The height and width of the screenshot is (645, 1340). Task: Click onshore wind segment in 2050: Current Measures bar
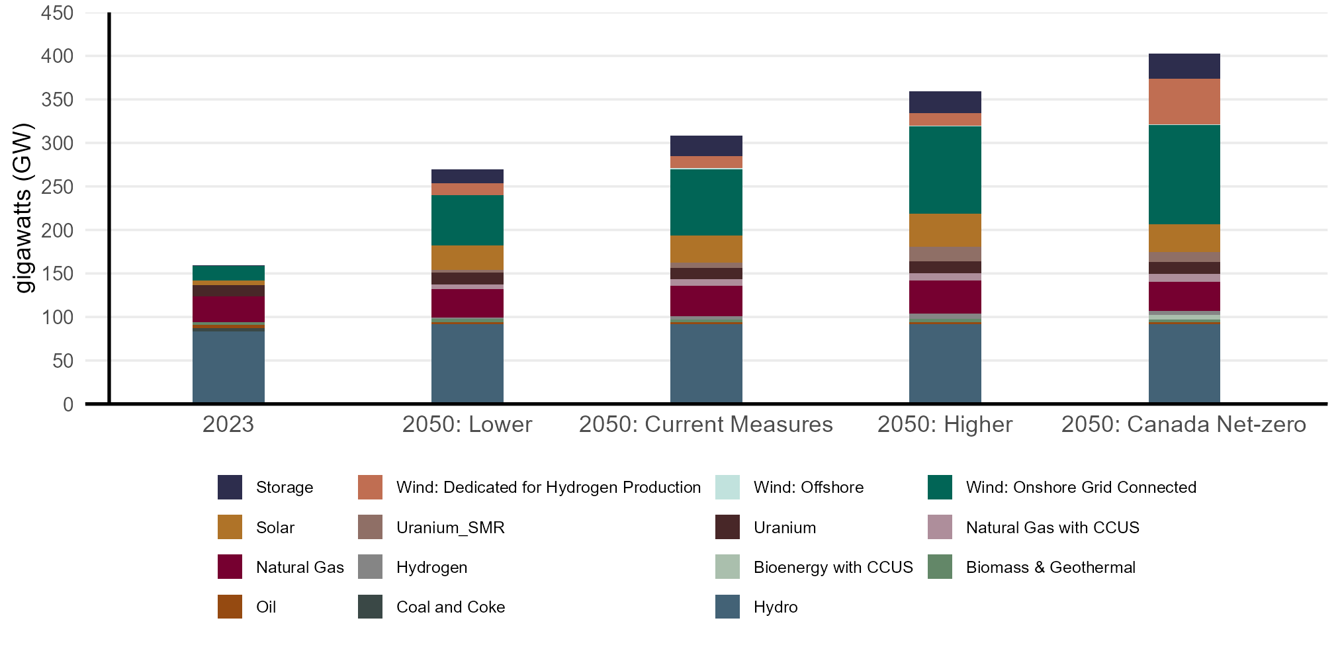pos(706,202)
